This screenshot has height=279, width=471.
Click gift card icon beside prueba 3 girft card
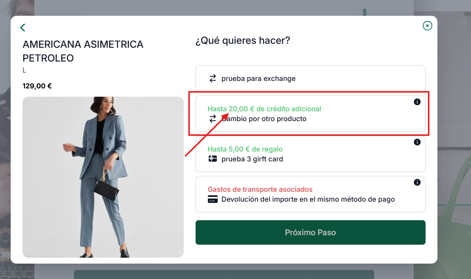tap(213, 159)
